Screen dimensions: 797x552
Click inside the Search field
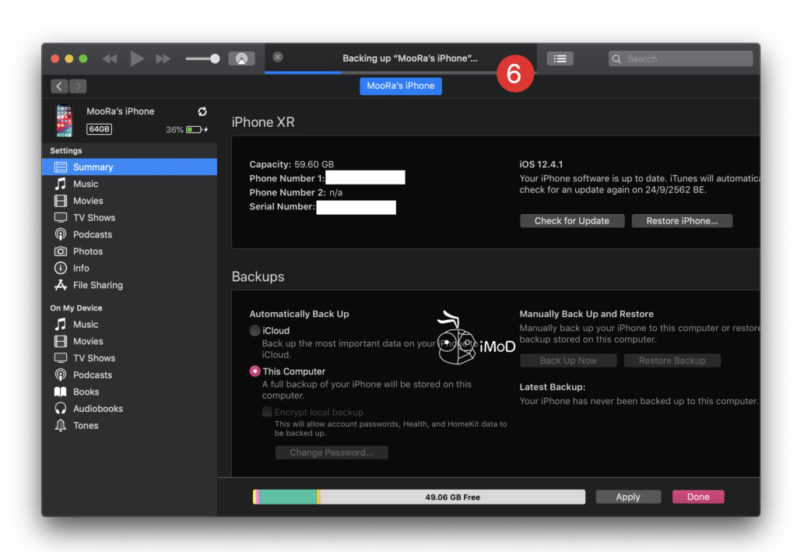(679, 58)
